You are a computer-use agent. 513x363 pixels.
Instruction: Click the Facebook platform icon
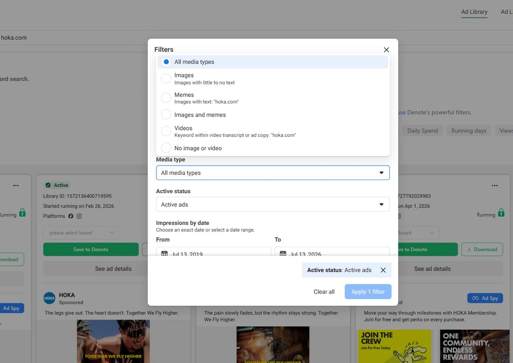71,216
